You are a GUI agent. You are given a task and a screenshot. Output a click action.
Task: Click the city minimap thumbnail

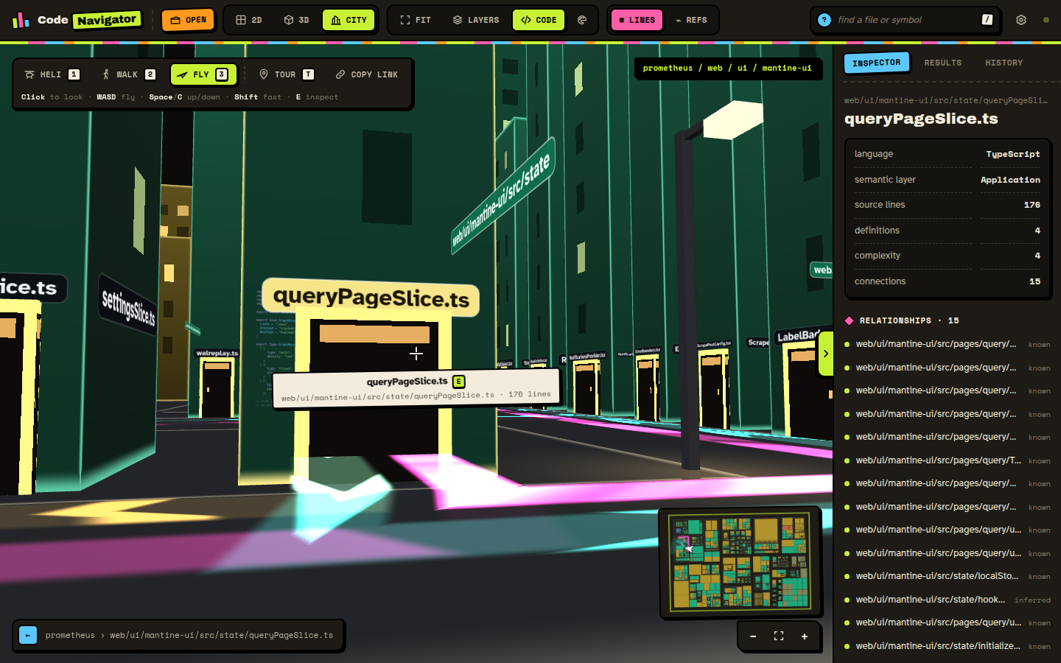[x=740, y=561]
